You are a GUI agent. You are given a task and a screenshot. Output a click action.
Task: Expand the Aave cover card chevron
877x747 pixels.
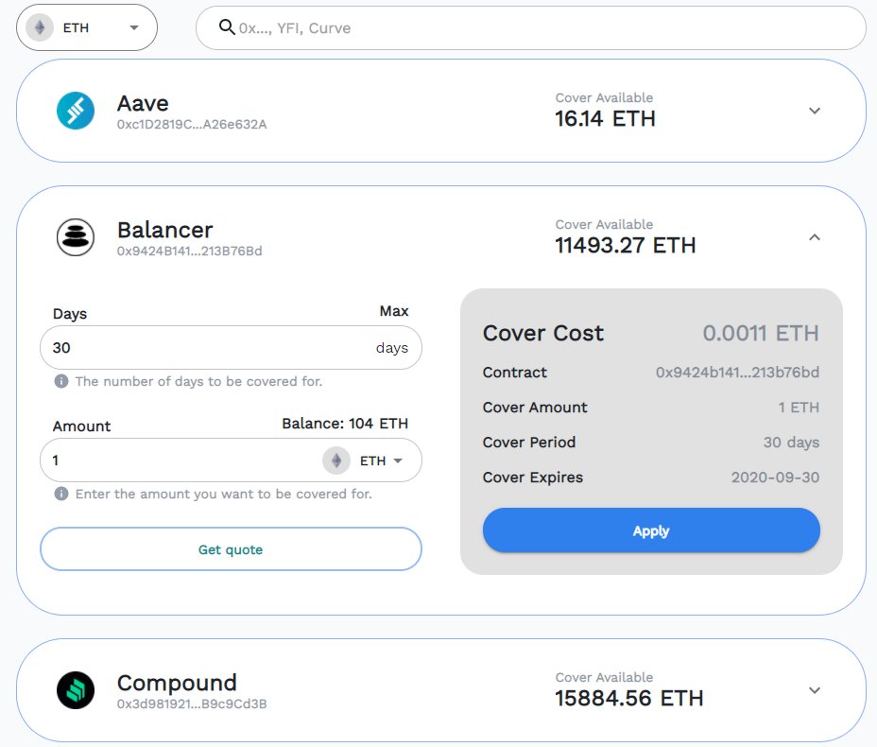pyautogui.click(x=815, y=111)
